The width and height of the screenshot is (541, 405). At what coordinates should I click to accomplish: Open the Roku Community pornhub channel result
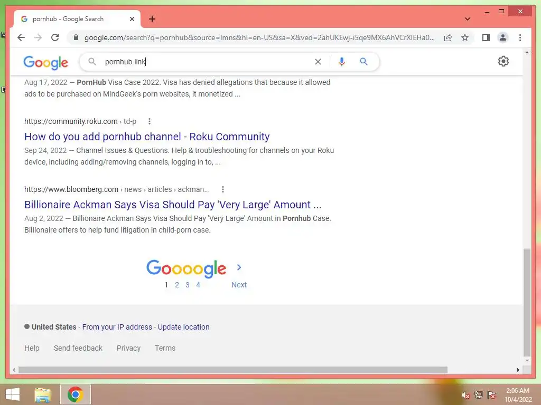pos(147,137)
